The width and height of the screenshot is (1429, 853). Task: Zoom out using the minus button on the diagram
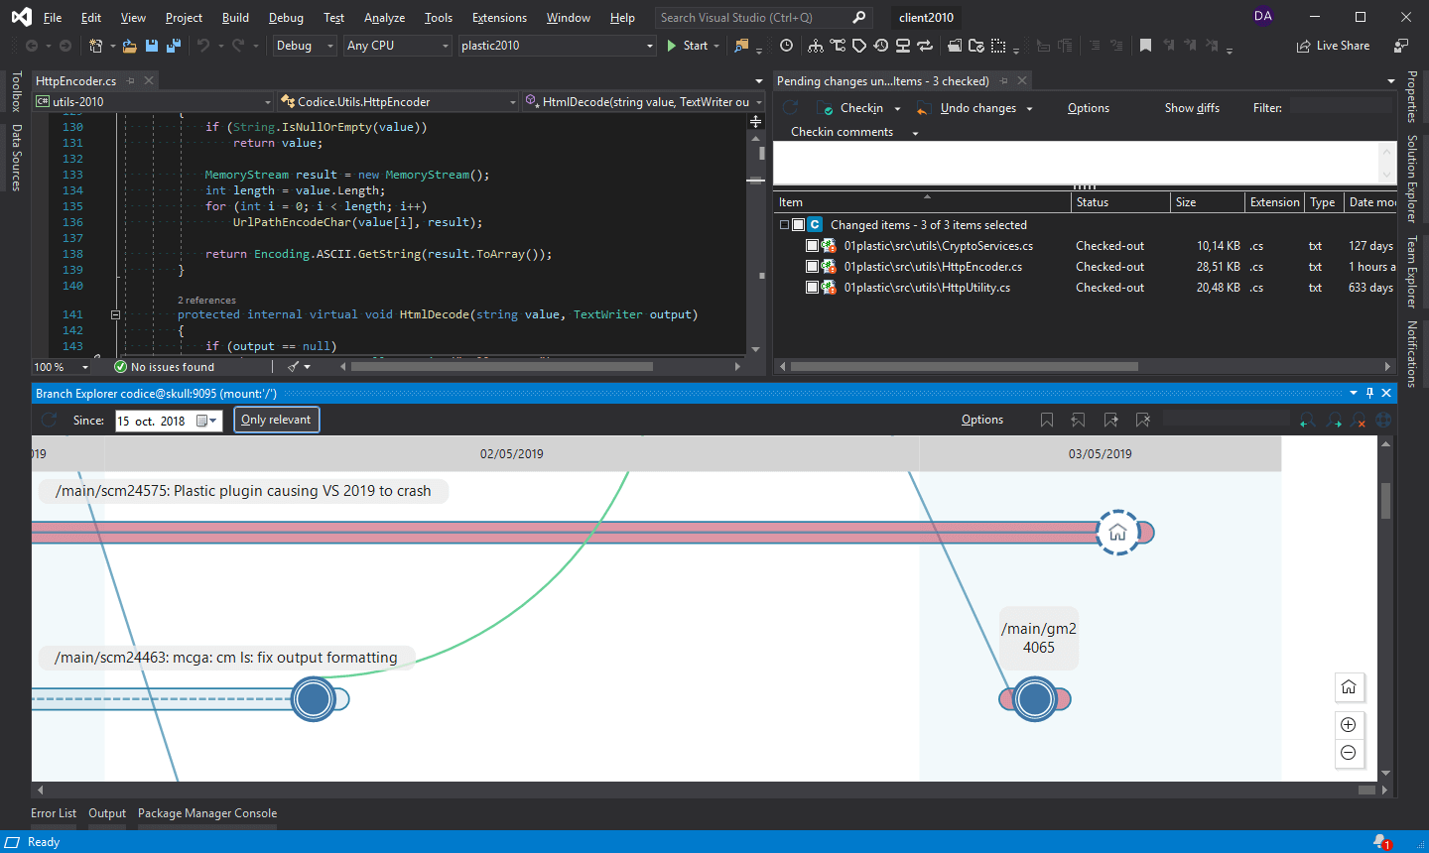[x=1349, y=753]
